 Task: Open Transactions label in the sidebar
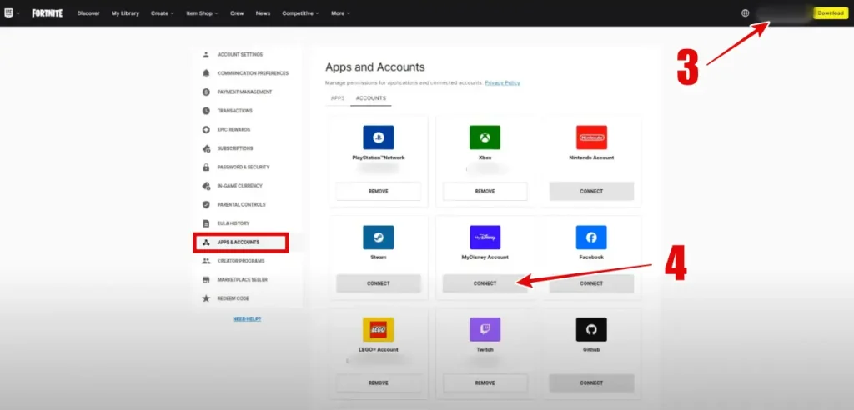pyautogui.click(x=234, y=111)
